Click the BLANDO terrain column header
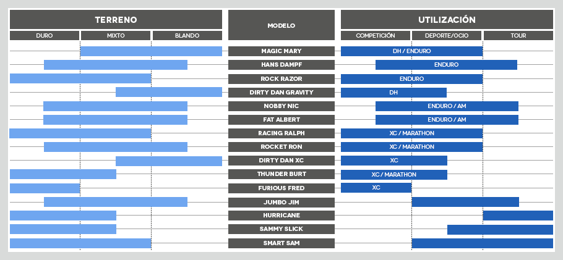Screen dimensions: 563x260 tap(187, 36)
